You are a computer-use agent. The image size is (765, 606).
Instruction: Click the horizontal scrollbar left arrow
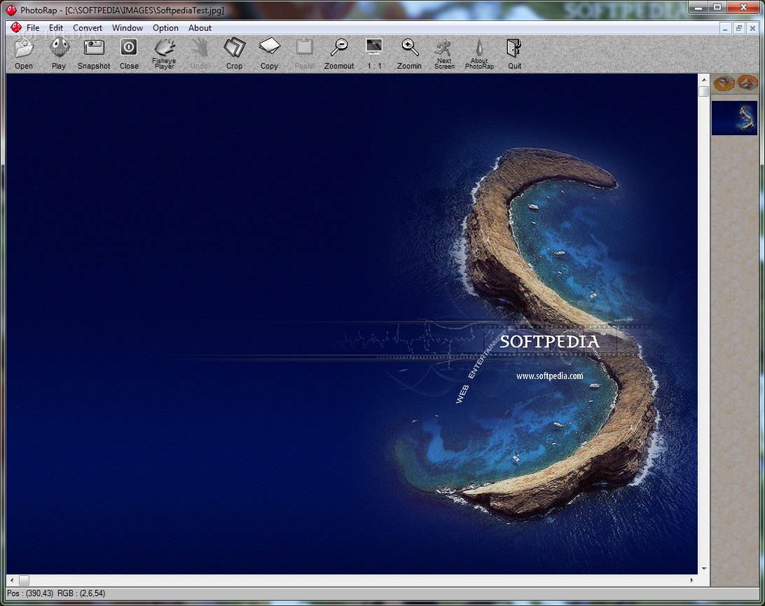12,580
